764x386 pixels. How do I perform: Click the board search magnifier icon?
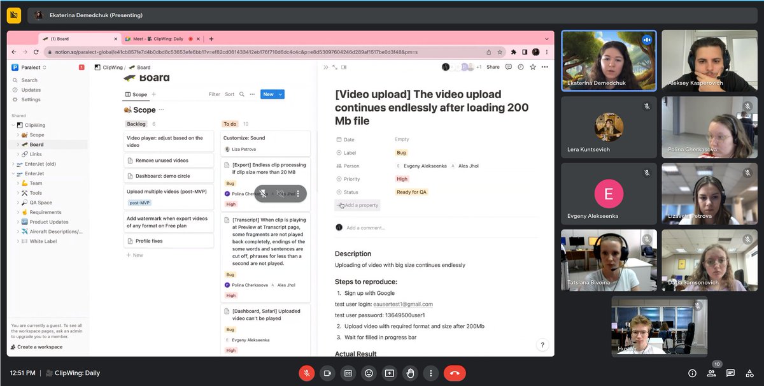[242, 94]
